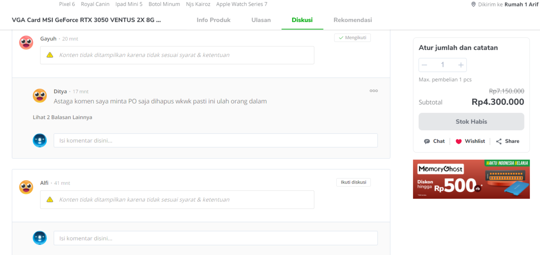Switch to the Ulasan tab
The height and width of the screenshot is (255, 540).
tap(261, 20)
